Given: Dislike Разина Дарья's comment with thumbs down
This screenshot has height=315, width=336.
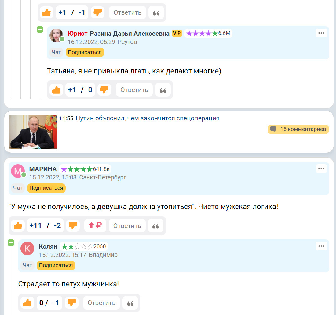Looking at the screenshot, I should pyautogui.click(x=104, y=90).
